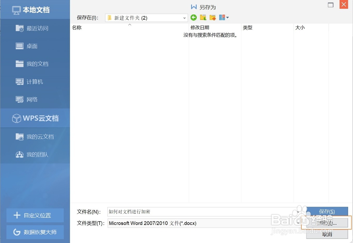The width and height of the screenshot is (353, 243).
Task: Open the 文件类型 combo box
Action: 204,223
